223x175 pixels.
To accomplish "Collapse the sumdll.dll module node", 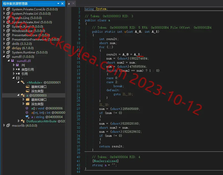I will (9, 61).
